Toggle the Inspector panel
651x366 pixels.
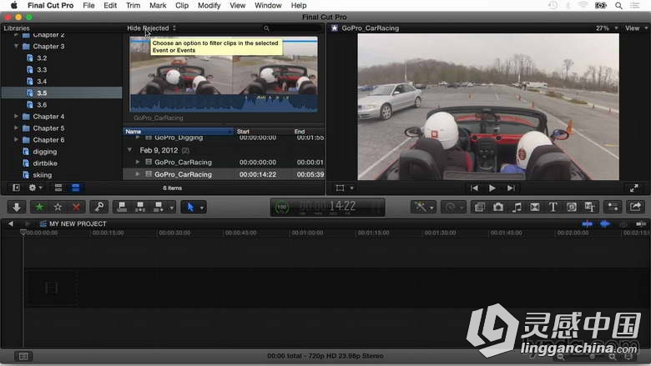point(613,207)
